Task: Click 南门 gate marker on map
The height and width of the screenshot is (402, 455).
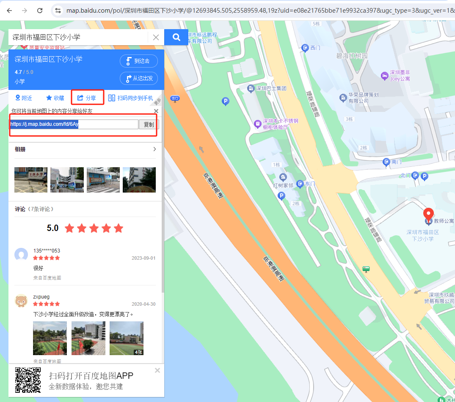Action: tap(386, 162)
